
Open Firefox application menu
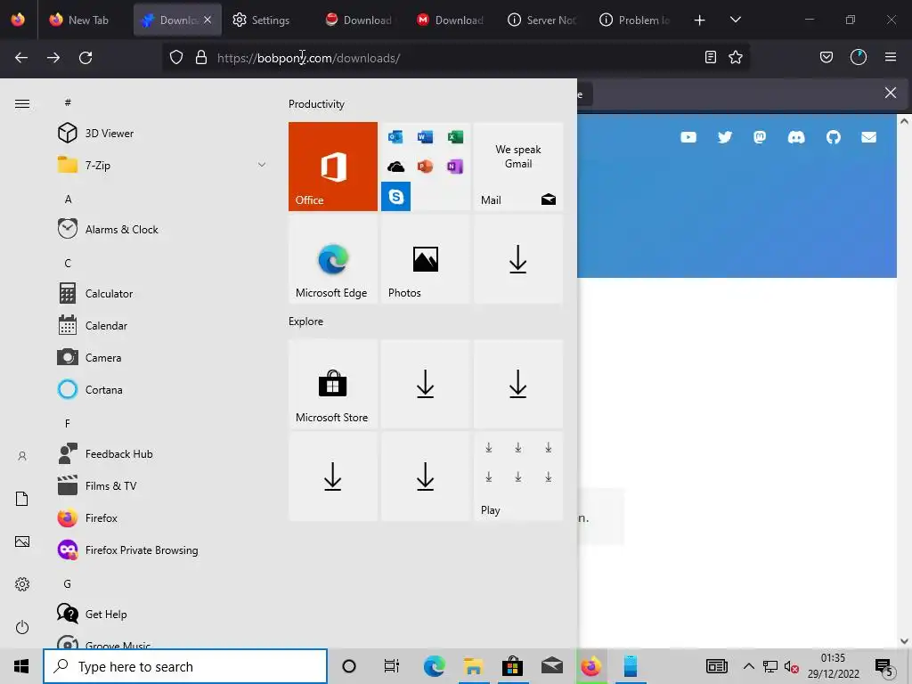(891, 57)
